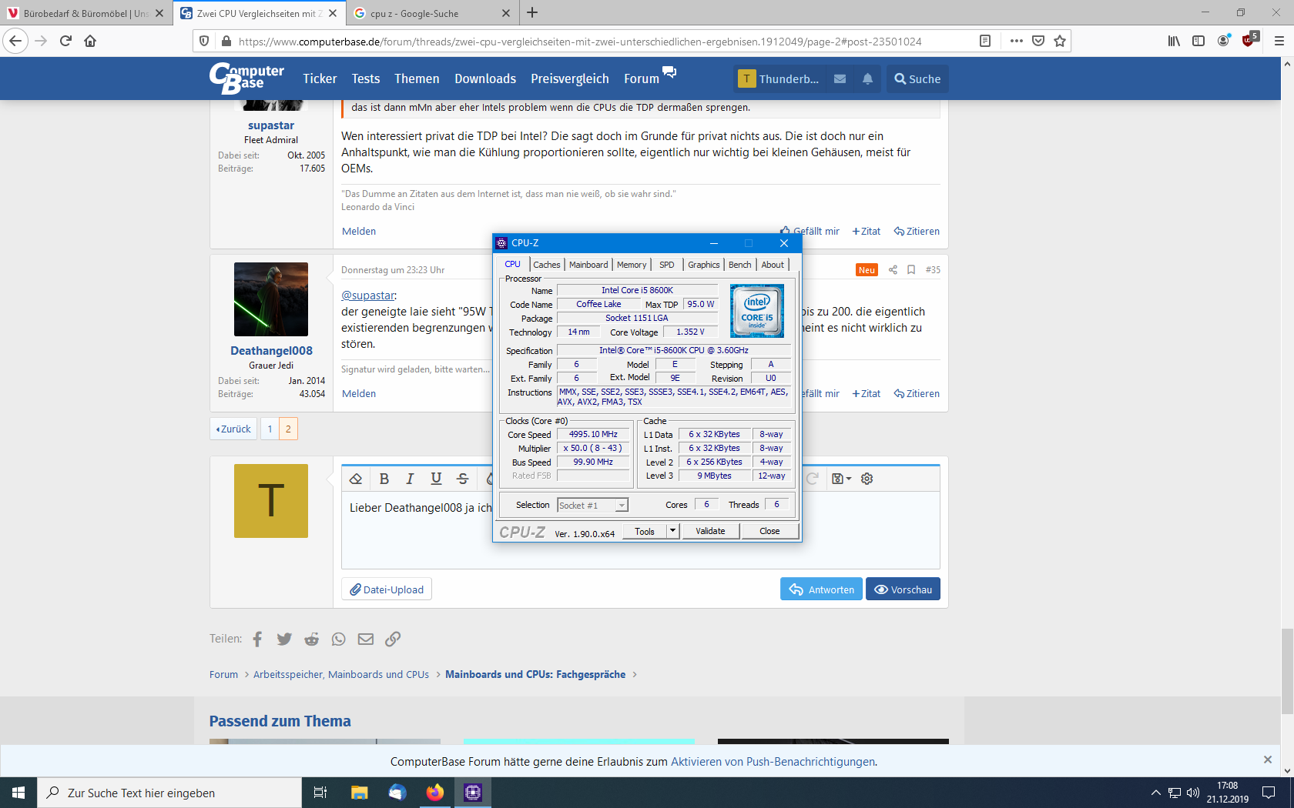Open the Firefox library icon
This screenshot has width=1294, height=808.
point(1174,41)
